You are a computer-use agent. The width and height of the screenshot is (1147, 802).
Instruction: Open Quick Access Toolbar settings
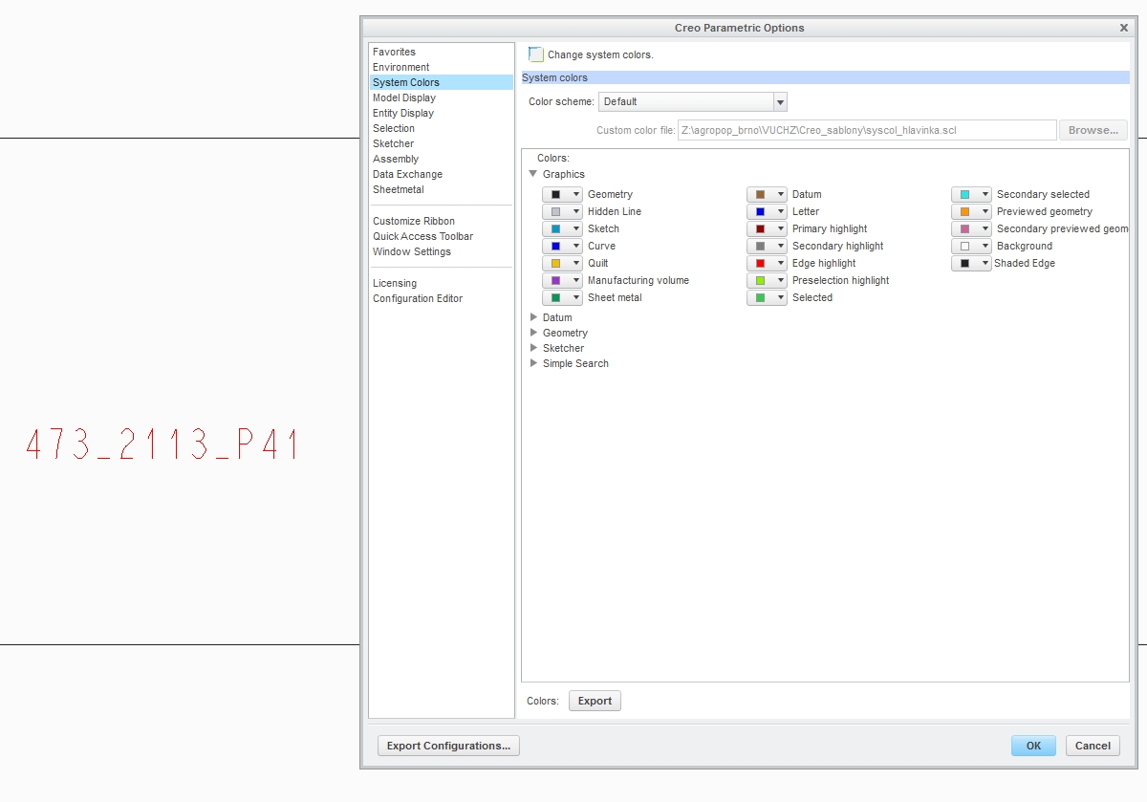[x=442, y=236]
